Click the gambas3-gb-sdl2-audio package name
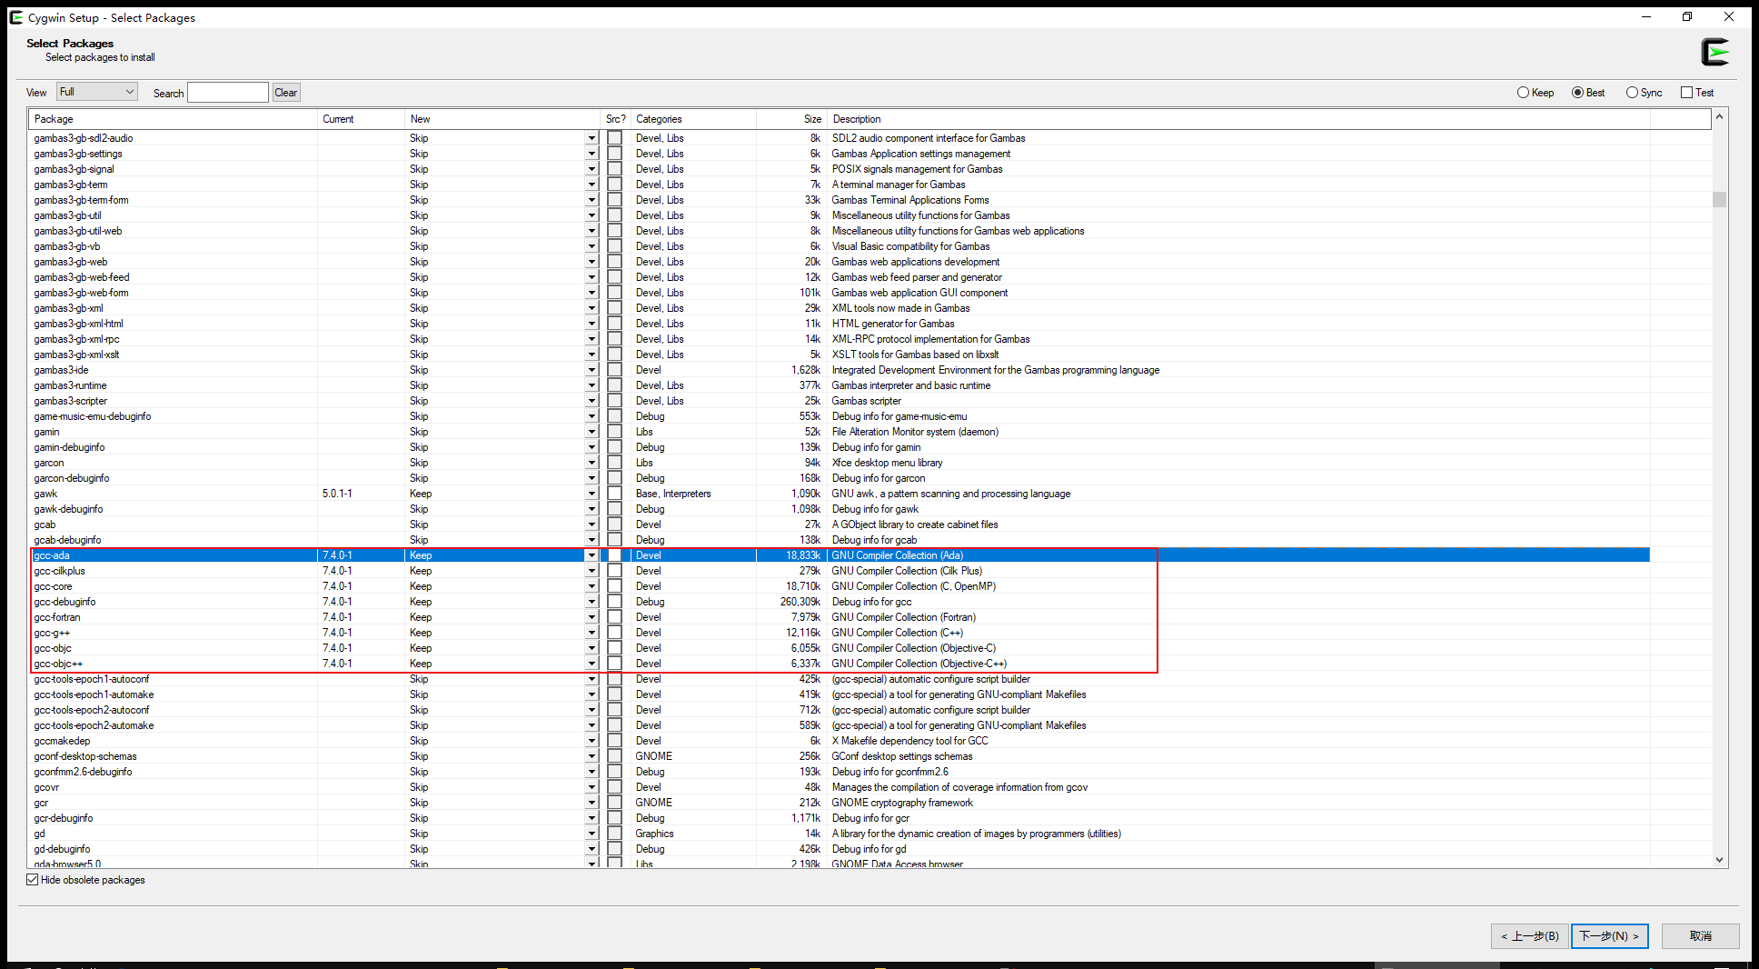 (x=84, y=138)
